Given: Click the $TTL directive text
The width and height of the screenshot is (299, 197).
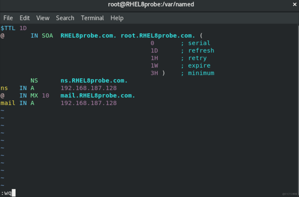Looking at the screenshot, I should pyautogui.click(x=8, y=28).
